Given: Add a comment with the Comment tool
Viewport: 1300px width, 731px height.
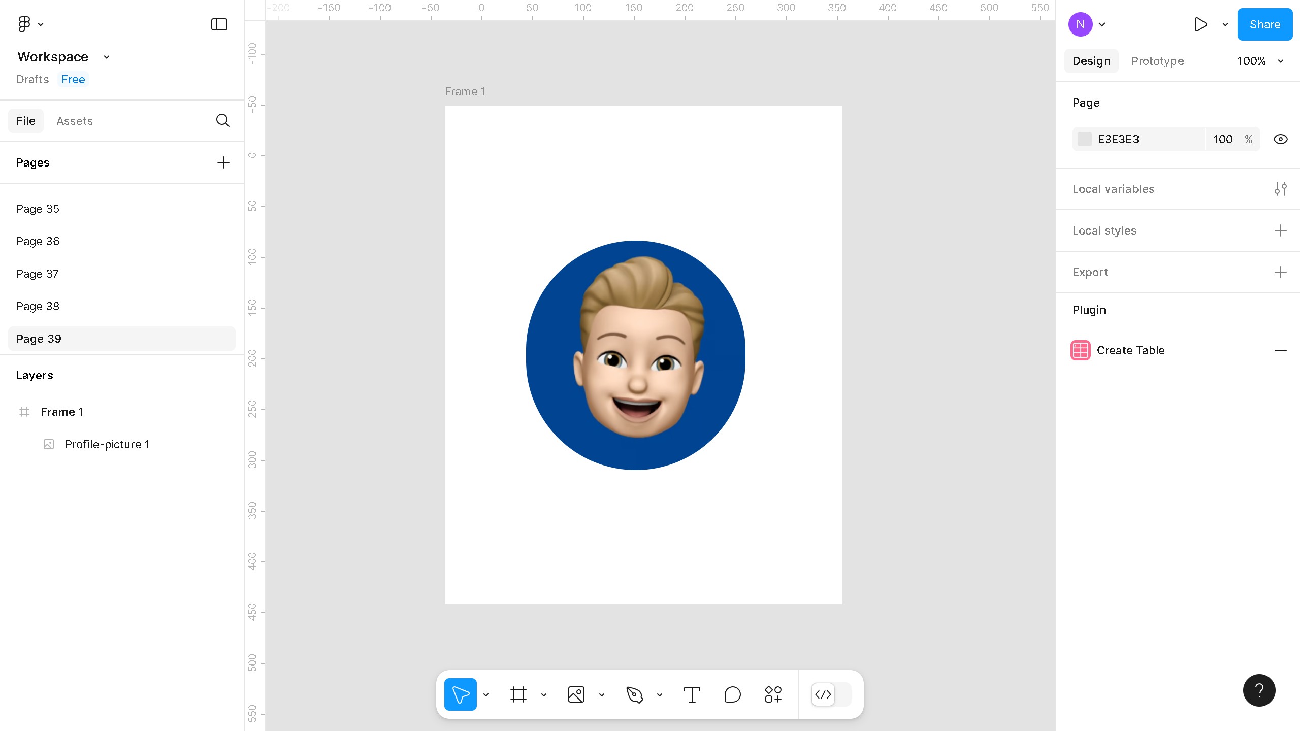Looking at the screenshot, I should [732, 694].
